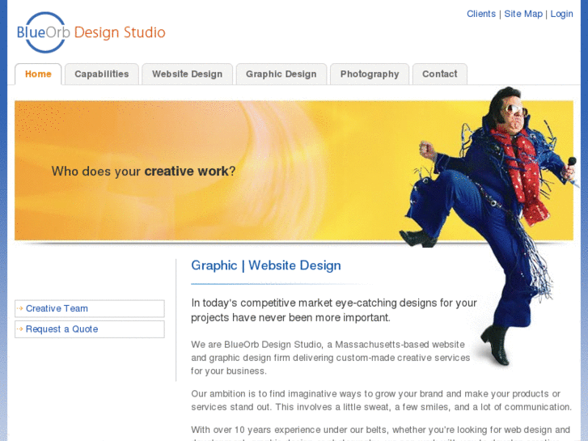Click the arrow icon beside Request a Quote
Screen dimensions: 588x441
pyautogui.click(x=20, y=329)
